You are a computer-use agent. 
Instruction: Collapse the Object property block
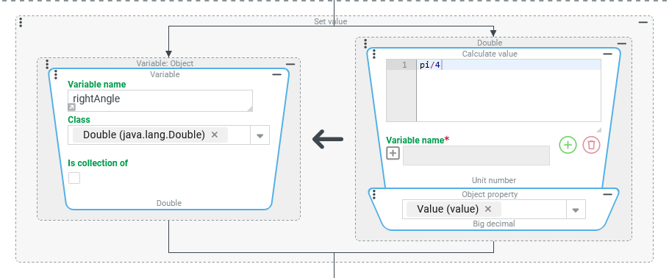[x=607, y=195]
